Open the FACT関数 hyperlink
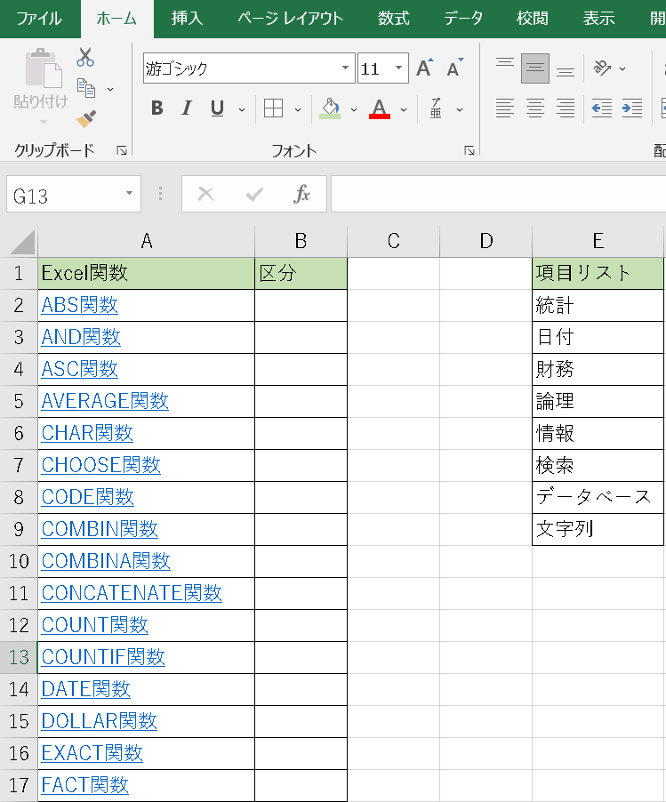The height and width of the screenshot is (802, 666). (x=84, y=786)
